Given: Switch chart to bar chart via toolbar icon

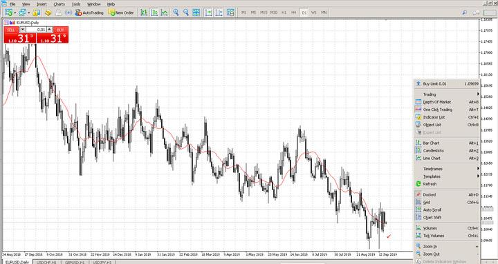Looking at the screenshot, I should click(x=144, y=12).
